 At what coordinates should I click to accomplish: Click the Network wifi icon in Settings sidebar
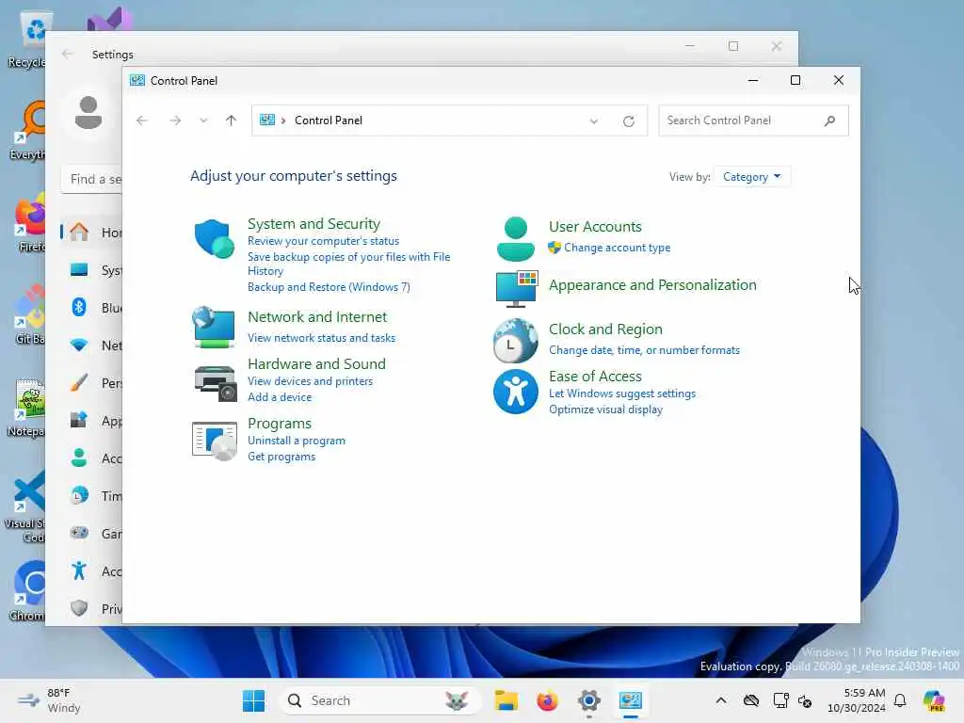pyautogui.click(x=79, y=345)
